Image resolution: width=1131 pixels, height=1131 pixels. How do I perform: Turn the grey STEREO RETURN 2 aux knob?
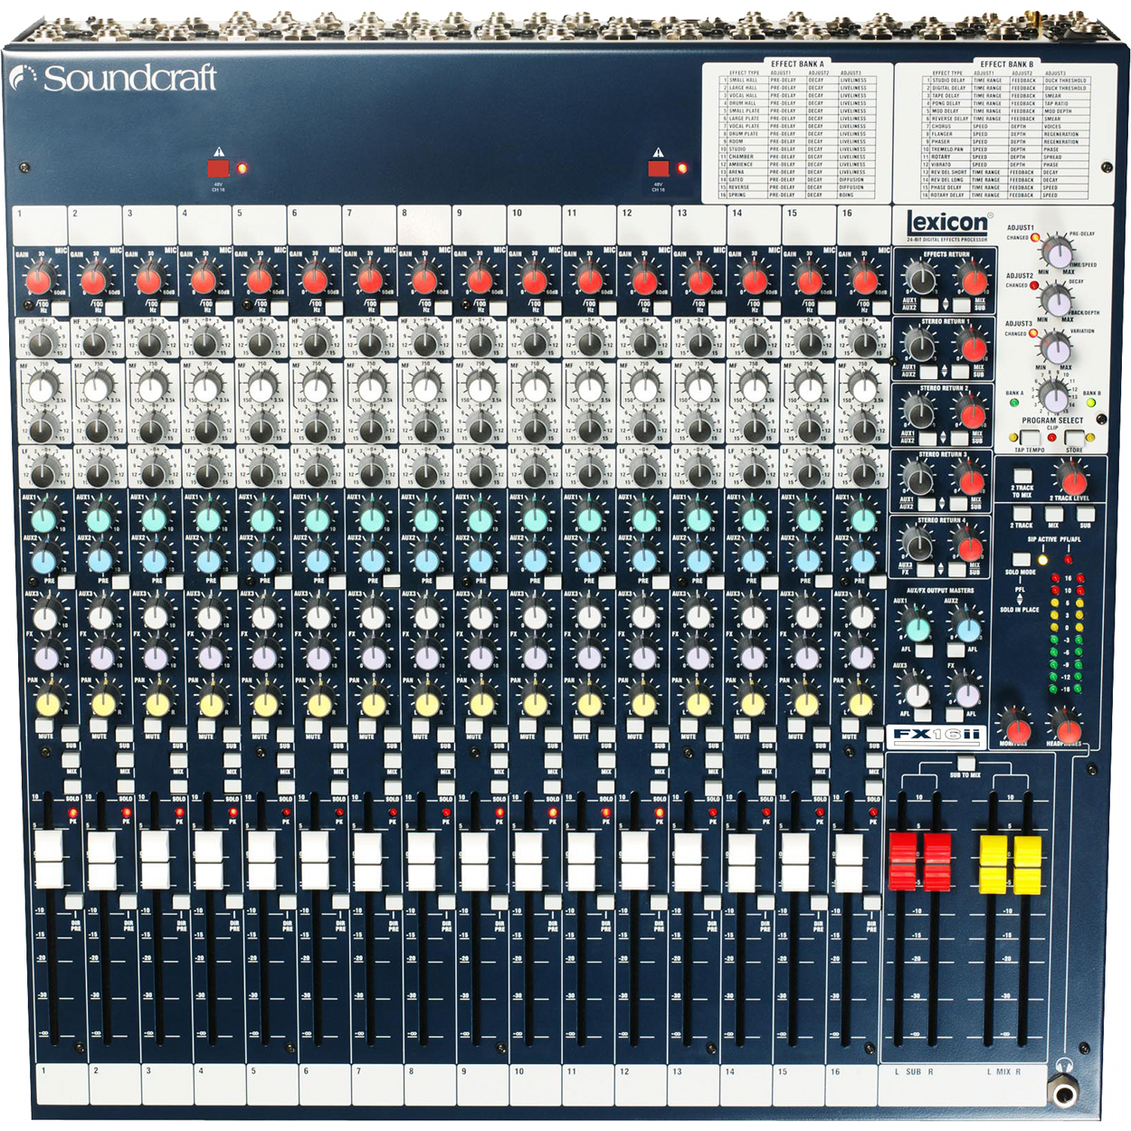[919, 413]
